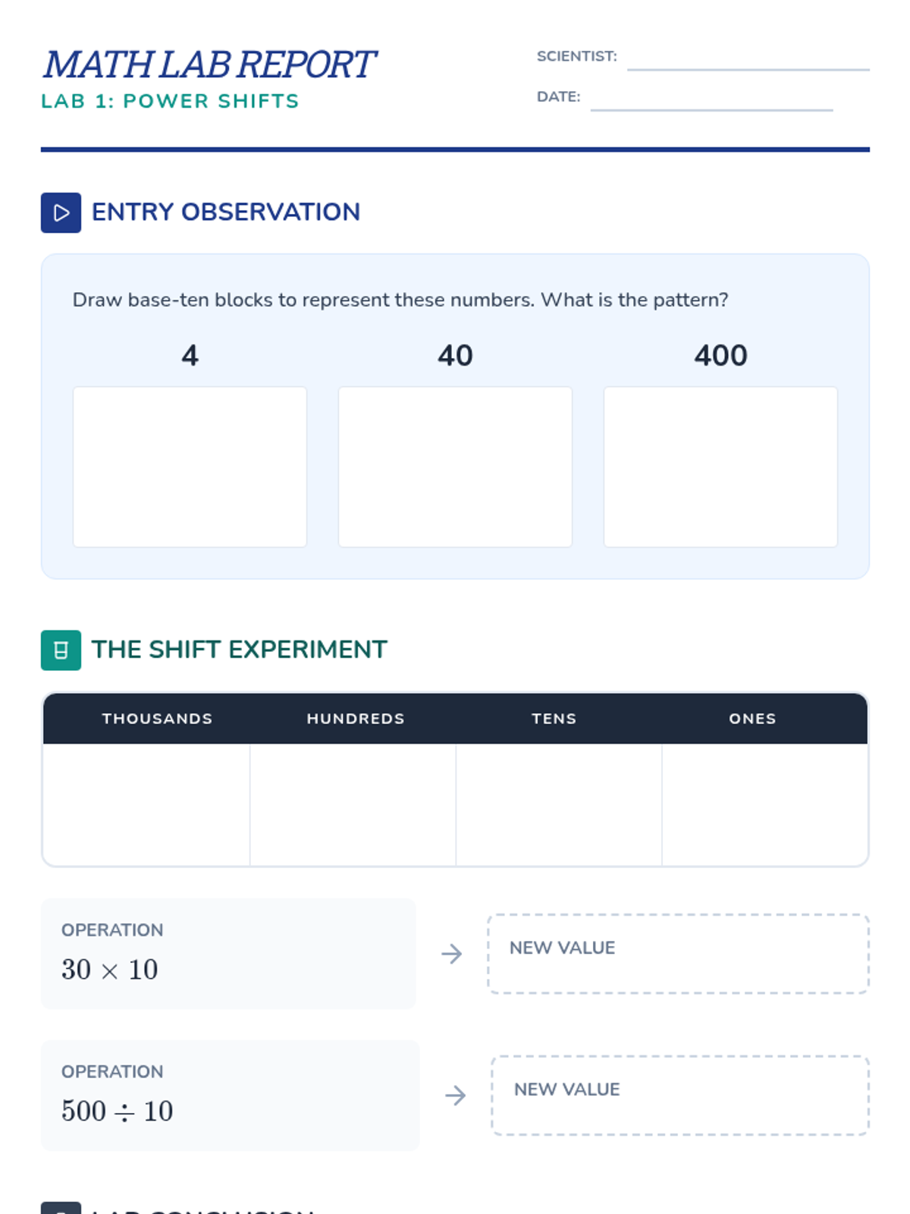910x1214 pixels.
Task: Click the empty cell under Ones
Action: tap(764, 804)
